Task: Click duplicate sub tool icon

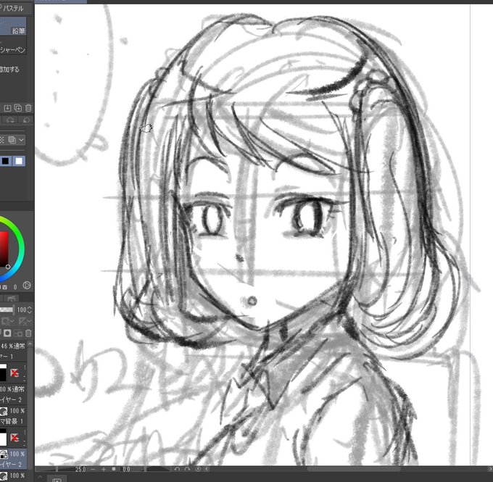Action: pyautogui.click(x=18, y=108)
